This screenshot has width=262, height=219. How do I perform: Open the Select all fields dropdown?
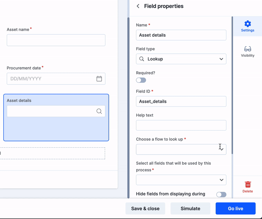[181, 180]
